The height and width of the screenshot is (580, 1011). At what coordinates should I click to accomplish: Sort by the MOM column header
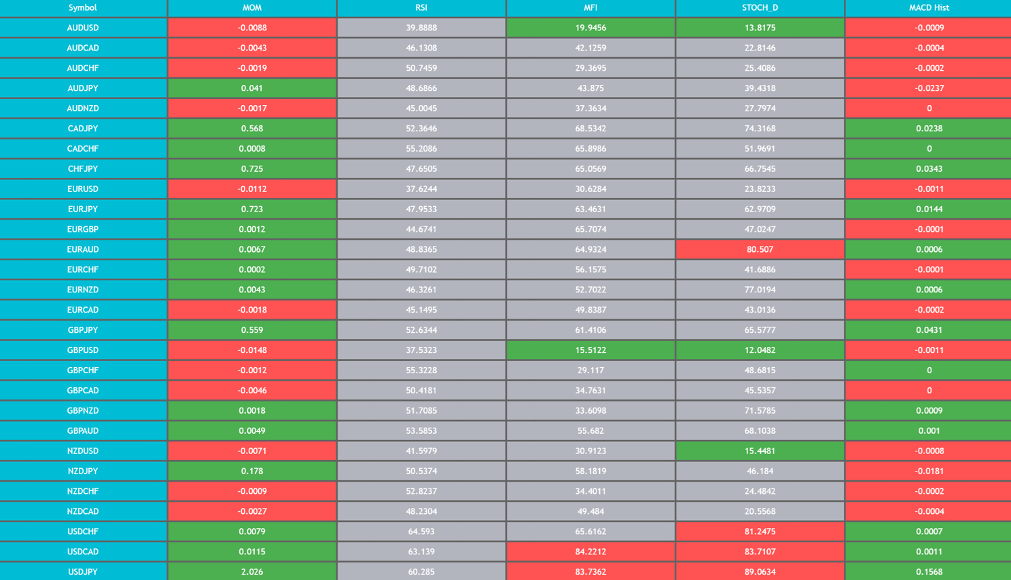coord(252,8)
